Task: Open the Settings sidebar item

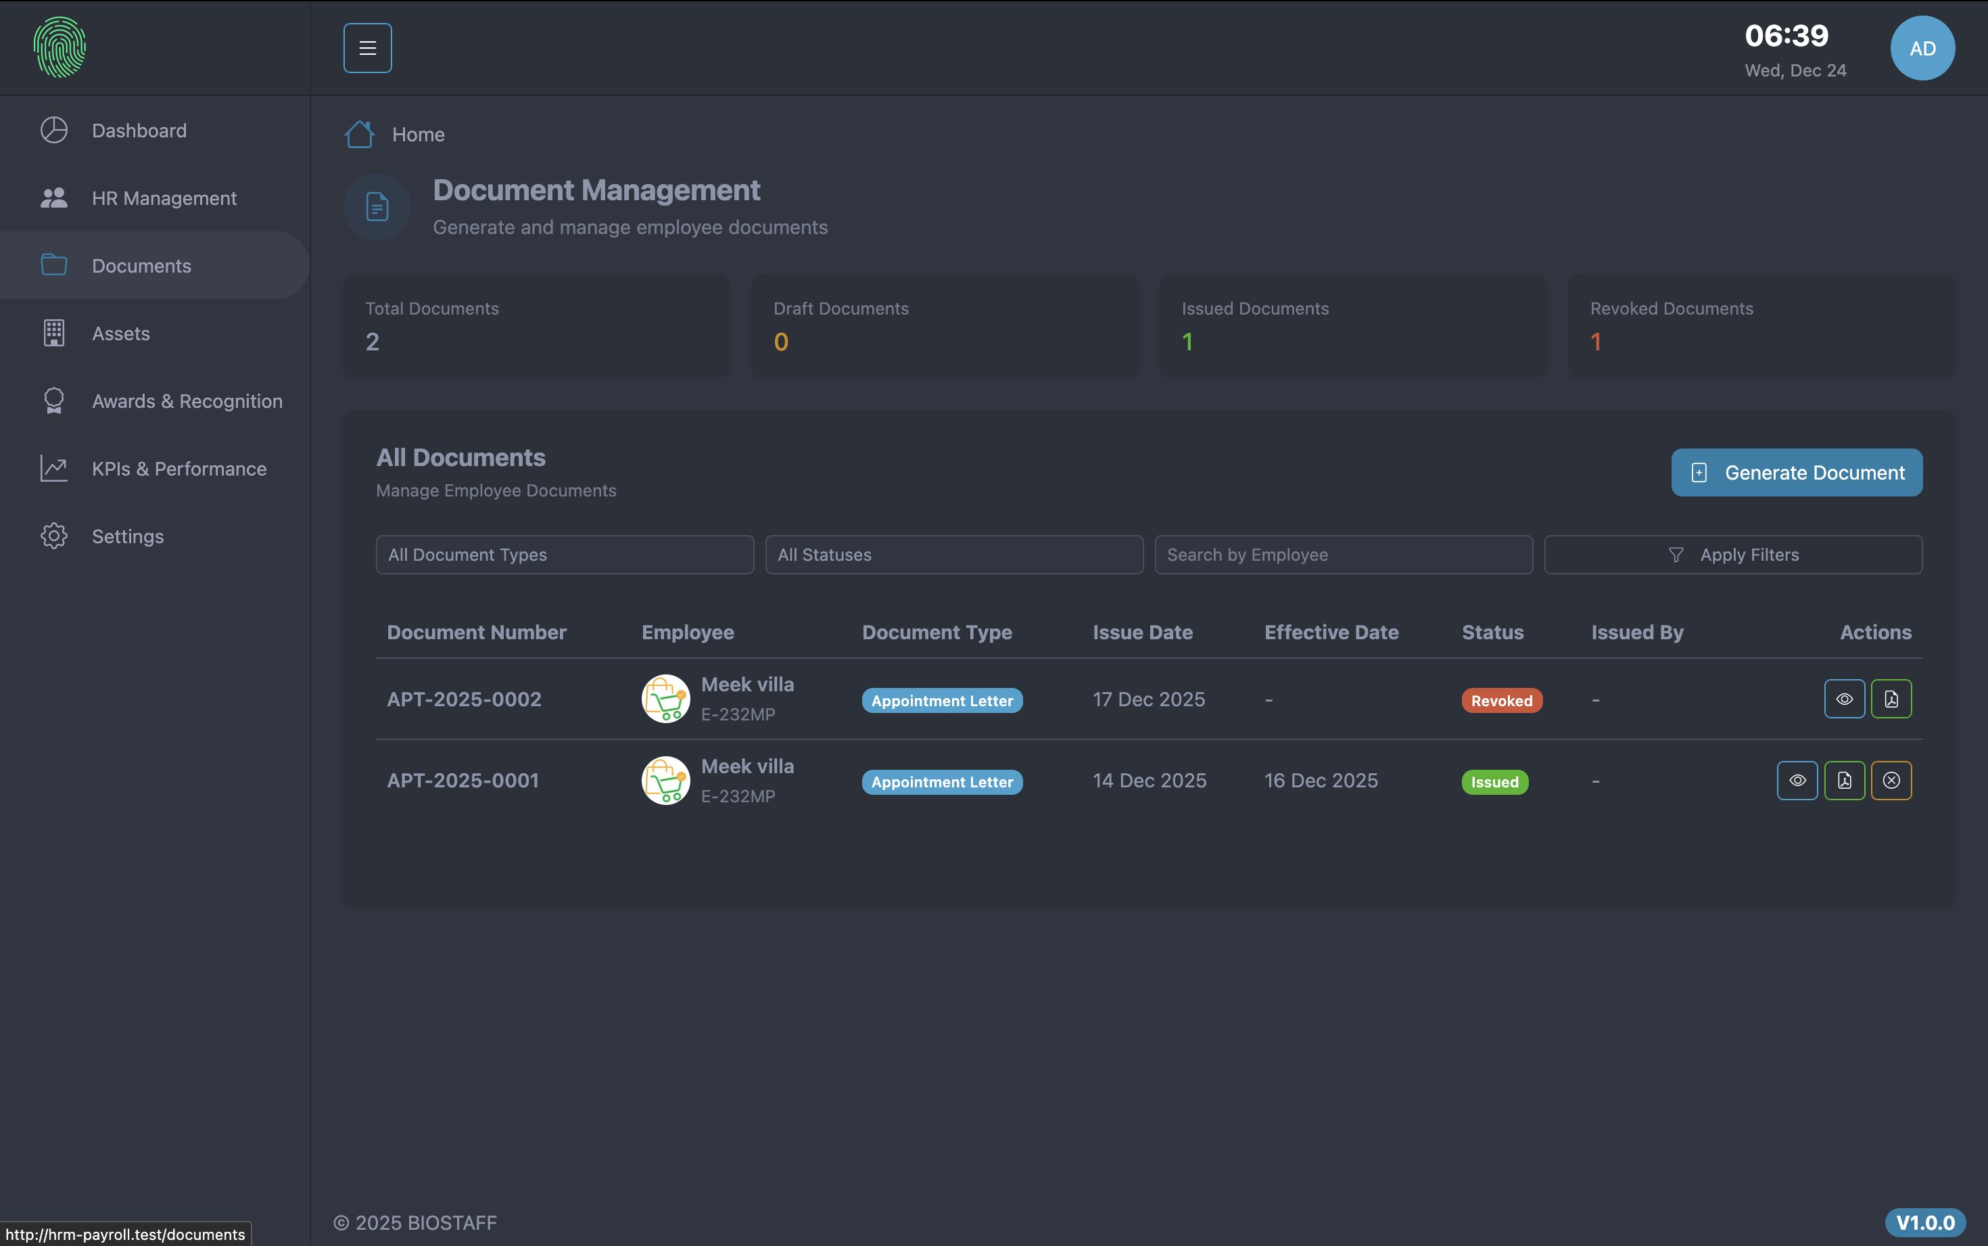Action: click(128, 536)
